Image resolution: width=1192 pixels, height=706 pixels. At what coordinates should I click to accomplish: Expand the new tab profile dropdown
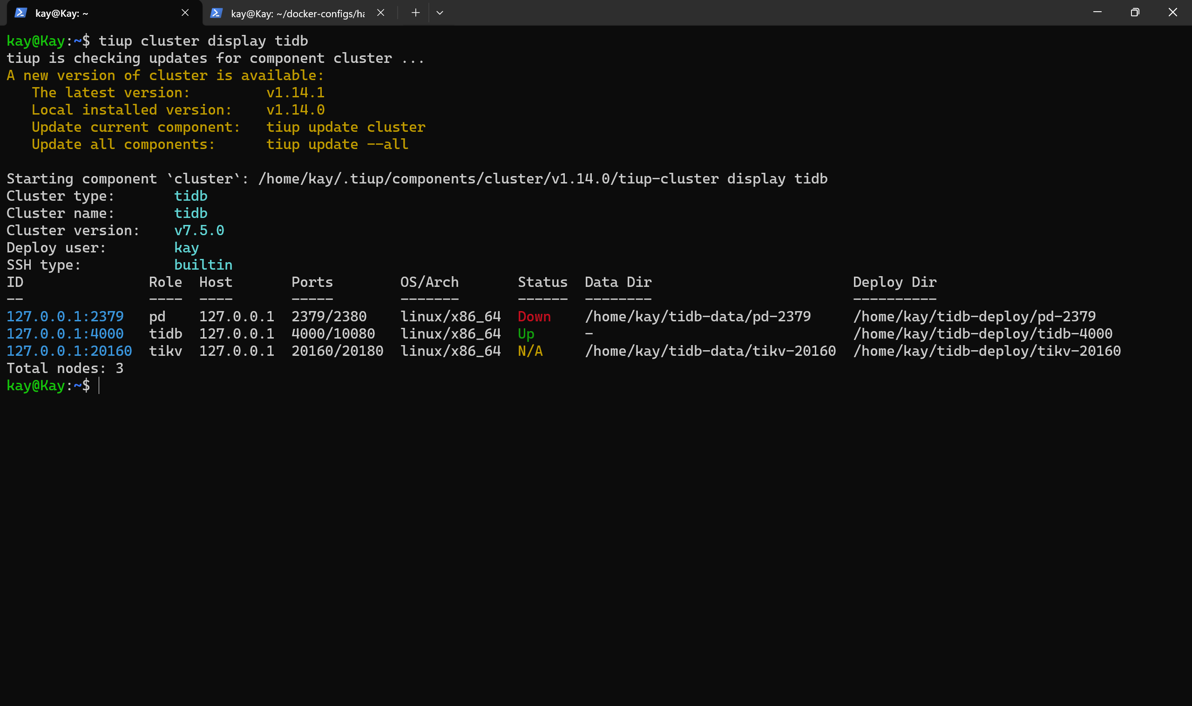coord(440,13)
